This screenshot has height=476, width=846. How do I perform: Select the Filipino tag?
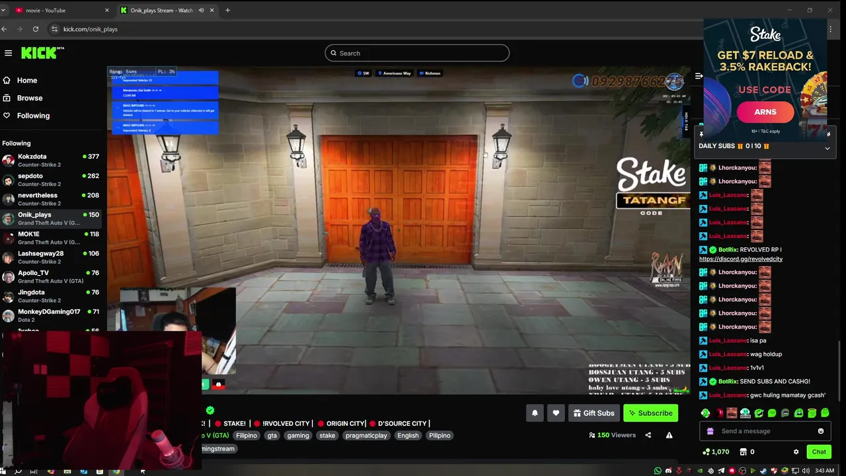(247, 436)
